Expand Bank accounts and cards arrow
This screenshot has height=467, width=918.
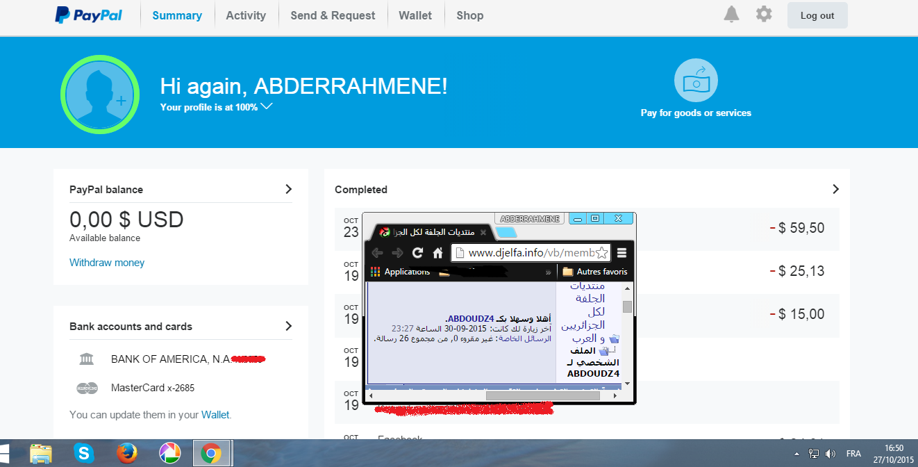click(289, 326)
